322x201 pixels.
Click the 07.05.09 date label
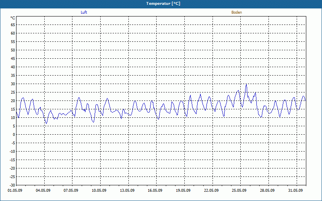(71, 191)
